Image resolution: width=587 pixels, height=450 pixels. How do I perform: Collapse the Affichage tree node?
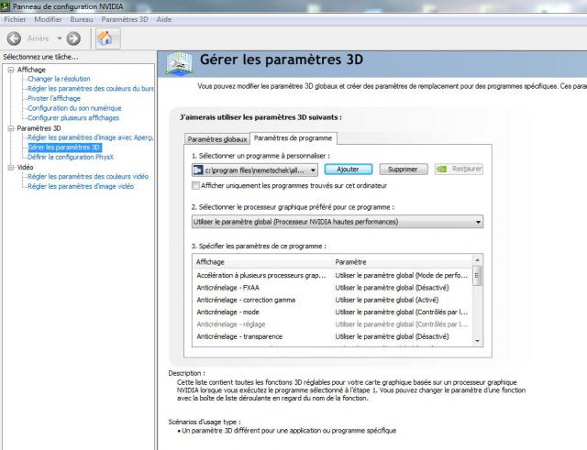point(11,70)
